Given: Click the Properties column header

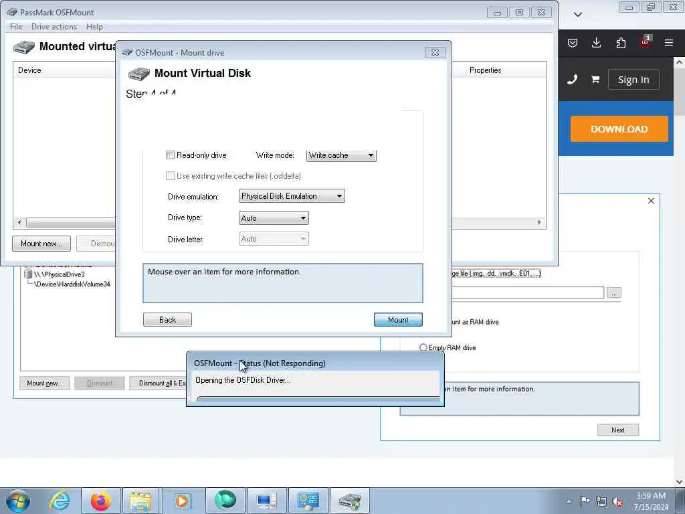Looking at the screenshot, I should 486,70.
